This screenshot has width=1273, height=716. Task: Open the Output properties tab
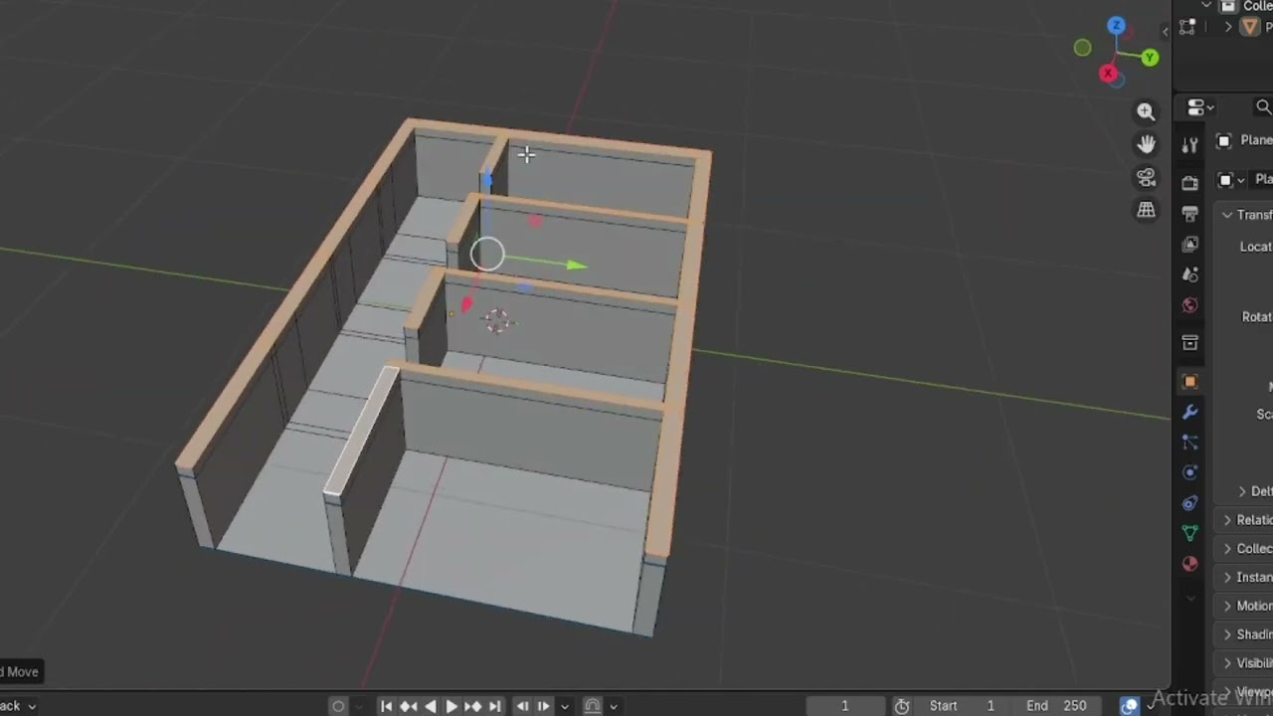pos(1189,214)
